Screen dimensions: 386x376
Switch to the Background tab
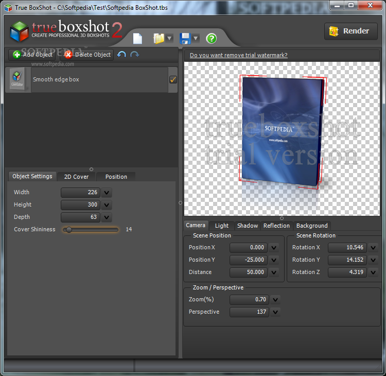point(312,226)
